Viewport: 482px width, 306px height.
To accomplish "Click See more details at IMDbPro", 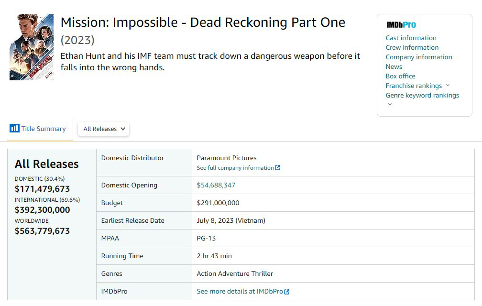I will coord(240,291).
